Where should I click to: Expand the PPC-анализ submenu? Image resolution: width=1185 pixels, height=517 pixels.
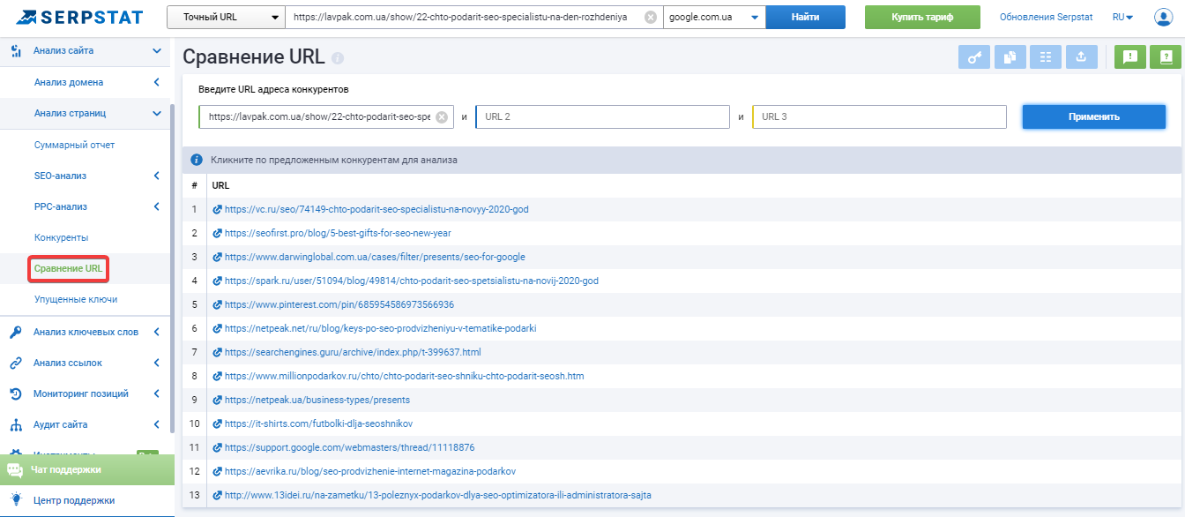click(157, 206)
